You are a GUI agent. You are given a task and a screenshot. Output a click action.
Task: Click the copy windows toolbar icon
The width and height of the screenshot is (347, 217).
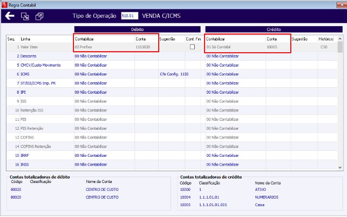(x=39, y=16)
